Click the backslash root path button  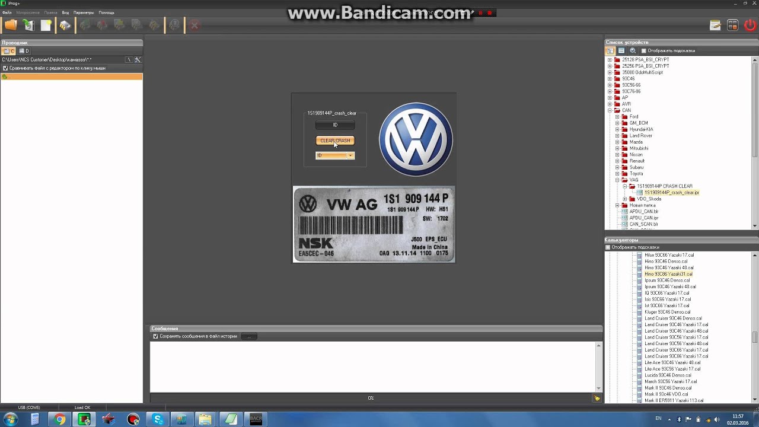pos(129,59)
